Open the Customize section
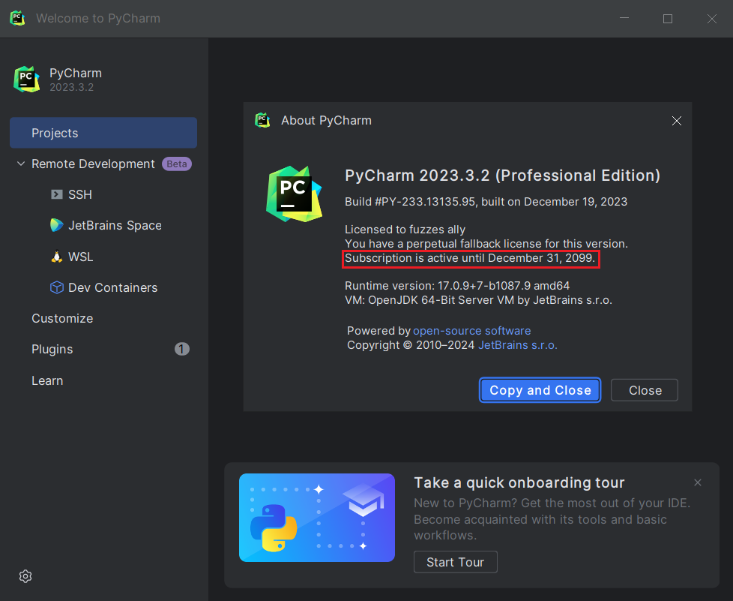 coord(62,318)
